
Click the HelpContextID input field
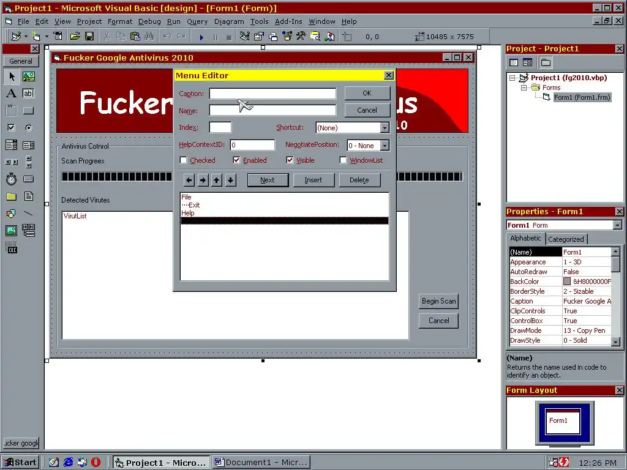coord(252,145)
